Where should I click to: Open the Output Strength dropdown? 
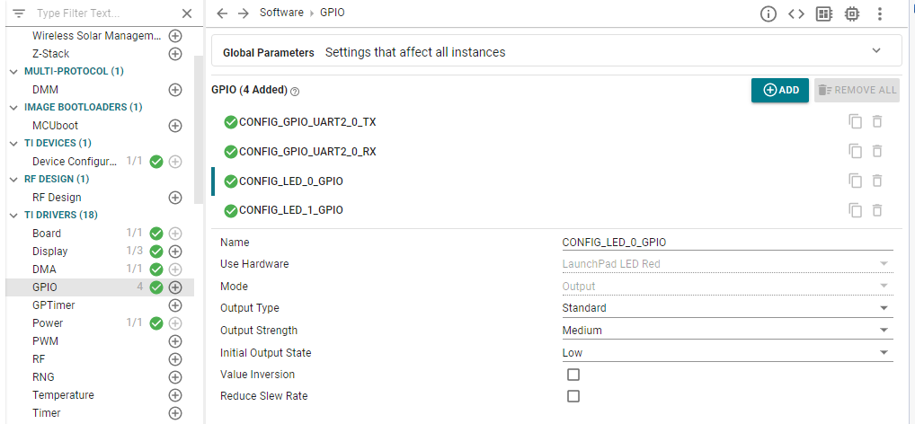click(726, 331)
